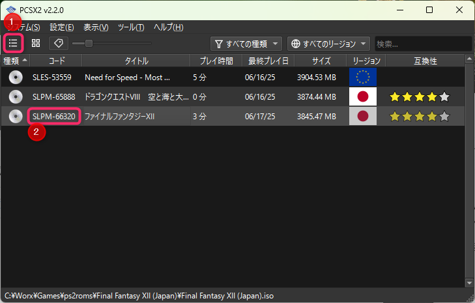Open the ツール(T) menu
This screenshot has width=475, height=303.
pyautogui.click(x=131, y=27)
